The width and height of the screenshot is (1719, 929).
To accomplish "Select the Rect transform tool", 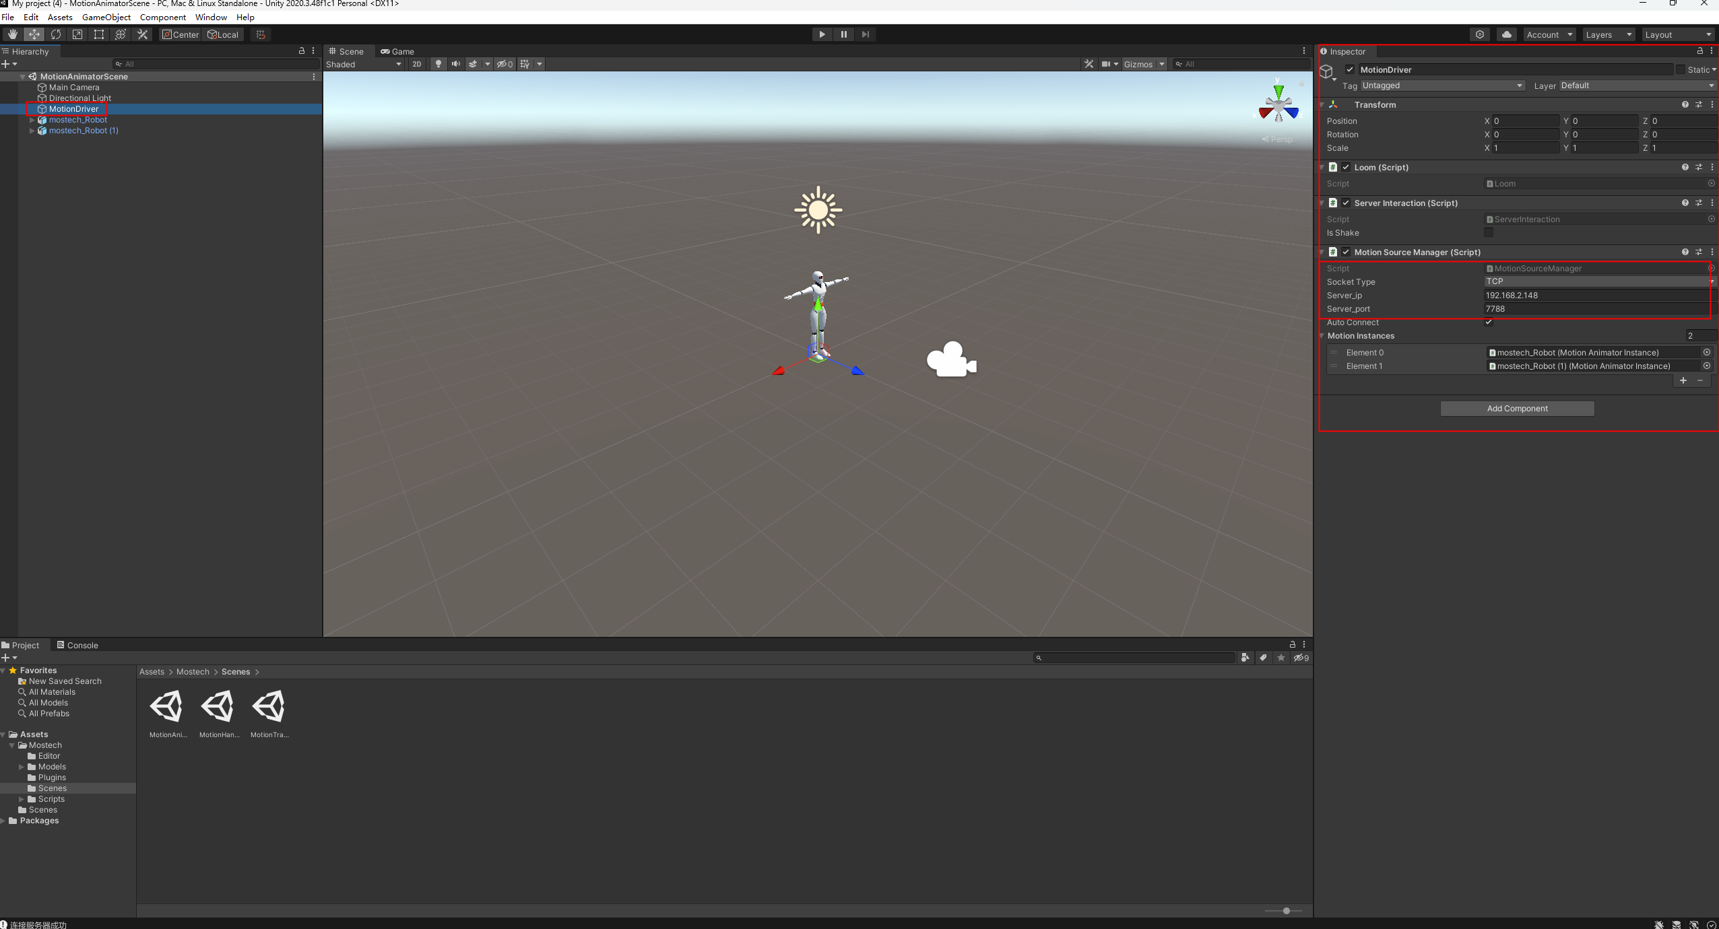I will coord(99,34).
